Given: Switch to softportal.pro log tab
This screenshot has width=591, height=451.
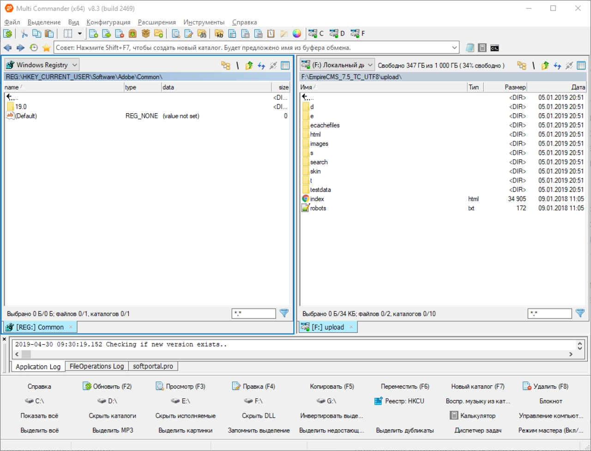Looking at the screenshot, I should pos(153,366).
